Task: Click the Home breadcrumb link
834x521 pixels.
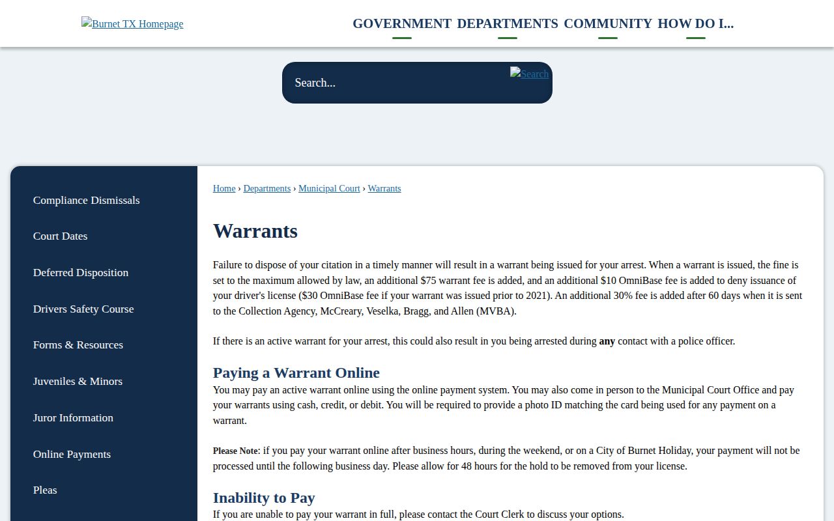Action: click(224, 188)
